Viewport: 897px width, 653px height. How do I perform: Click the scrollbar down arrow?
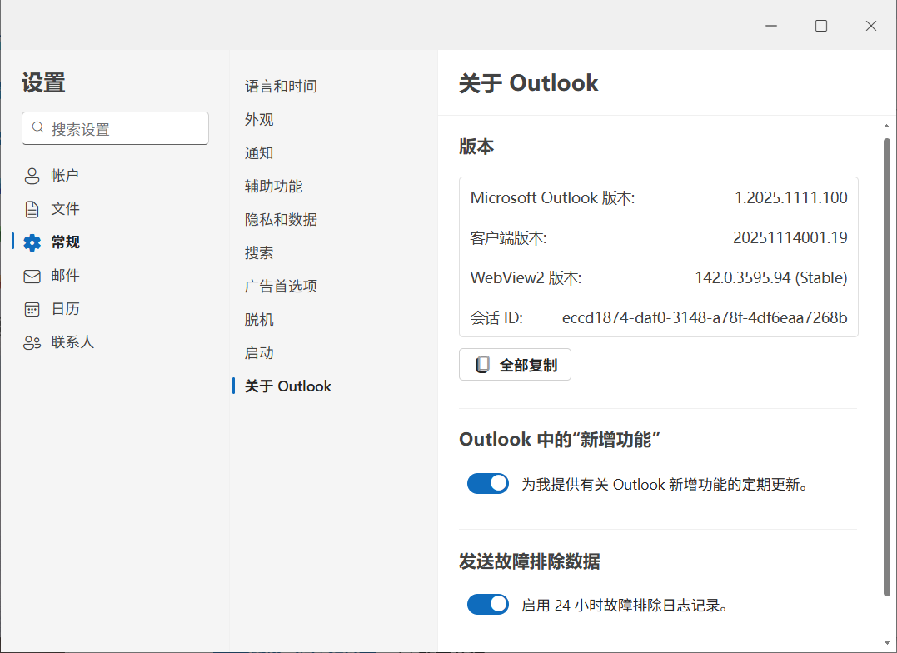[887, 643]
